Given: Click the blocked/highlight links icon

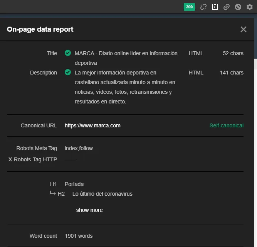Looking at the screenshot, I should pyautogui.click(x=238, y=7).
